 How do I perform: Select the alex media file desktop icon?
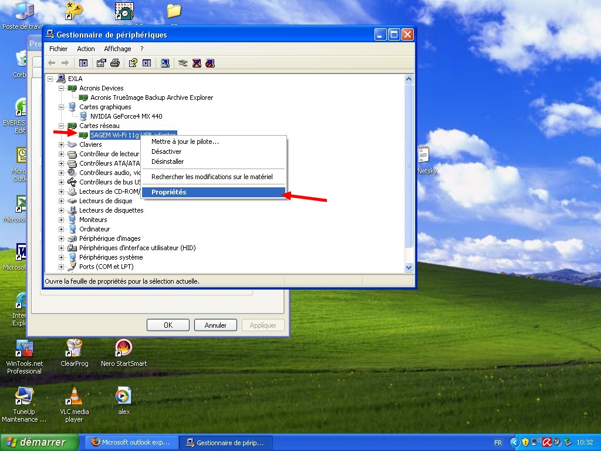[x=124, y=401]
